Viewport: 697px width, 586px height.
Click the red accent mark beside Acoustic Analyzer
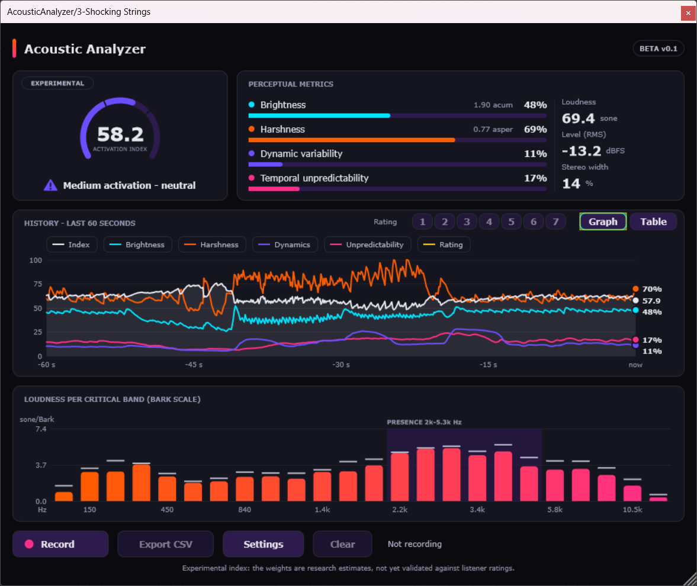pyautogui.click(x=14, y=49)
